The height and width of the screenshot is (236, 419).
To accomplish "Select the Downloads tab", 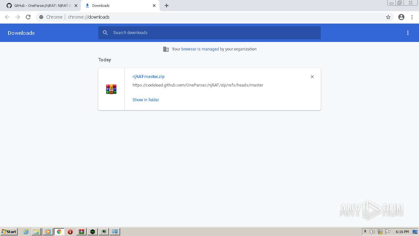I will click(x=120, y=6).
